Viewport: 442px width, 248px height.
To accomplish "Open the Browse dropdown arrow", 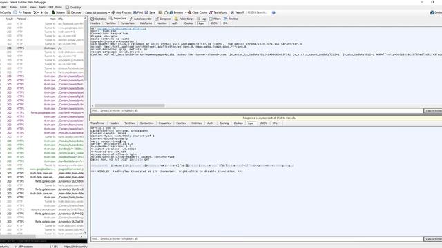I will (x=186, y=12).
